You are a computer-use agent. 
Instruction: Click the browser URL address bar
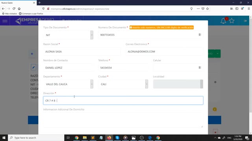119,9
